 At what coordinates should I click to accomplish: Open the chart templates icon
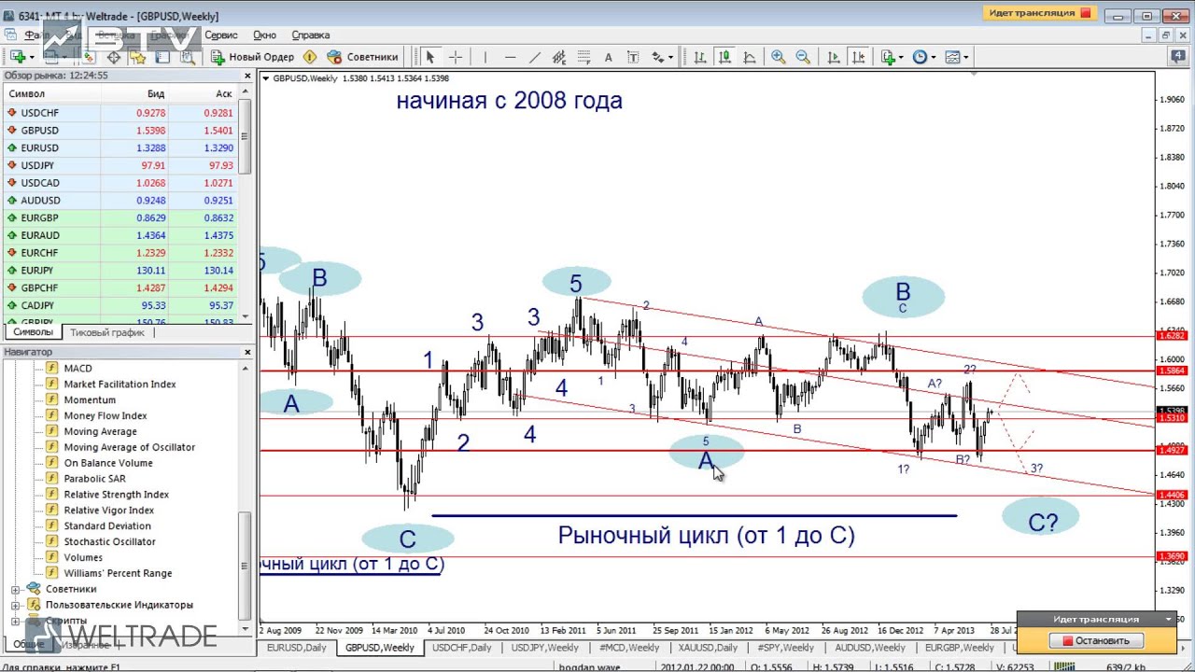point(953,57)
